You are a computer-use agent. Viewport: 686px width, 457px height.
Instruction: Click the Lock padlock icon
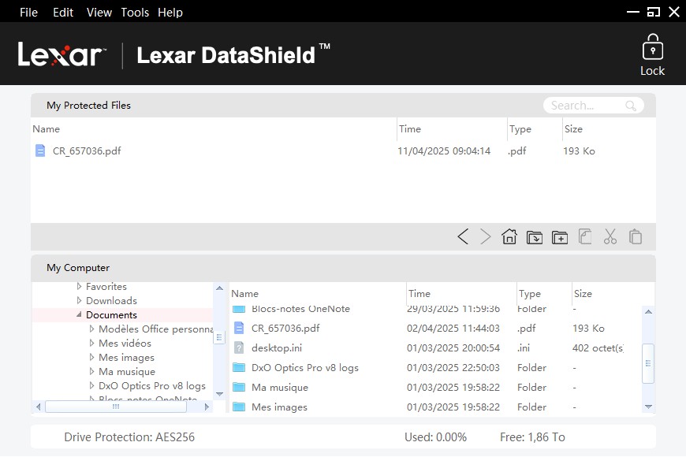pyautogui.click(x=652, y=46)
